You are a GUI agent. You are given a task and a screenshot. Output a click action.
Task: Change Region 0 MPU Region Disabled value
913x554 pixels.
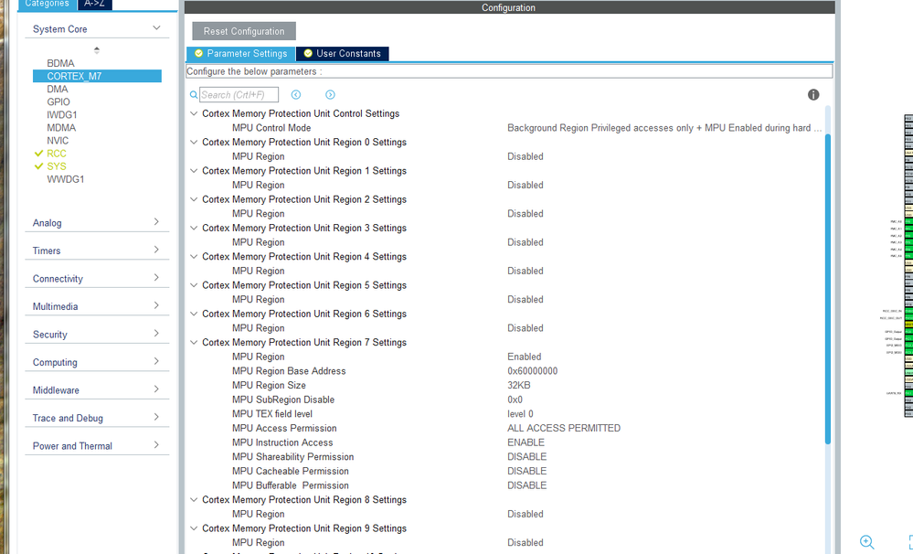[x=526, y=156]
